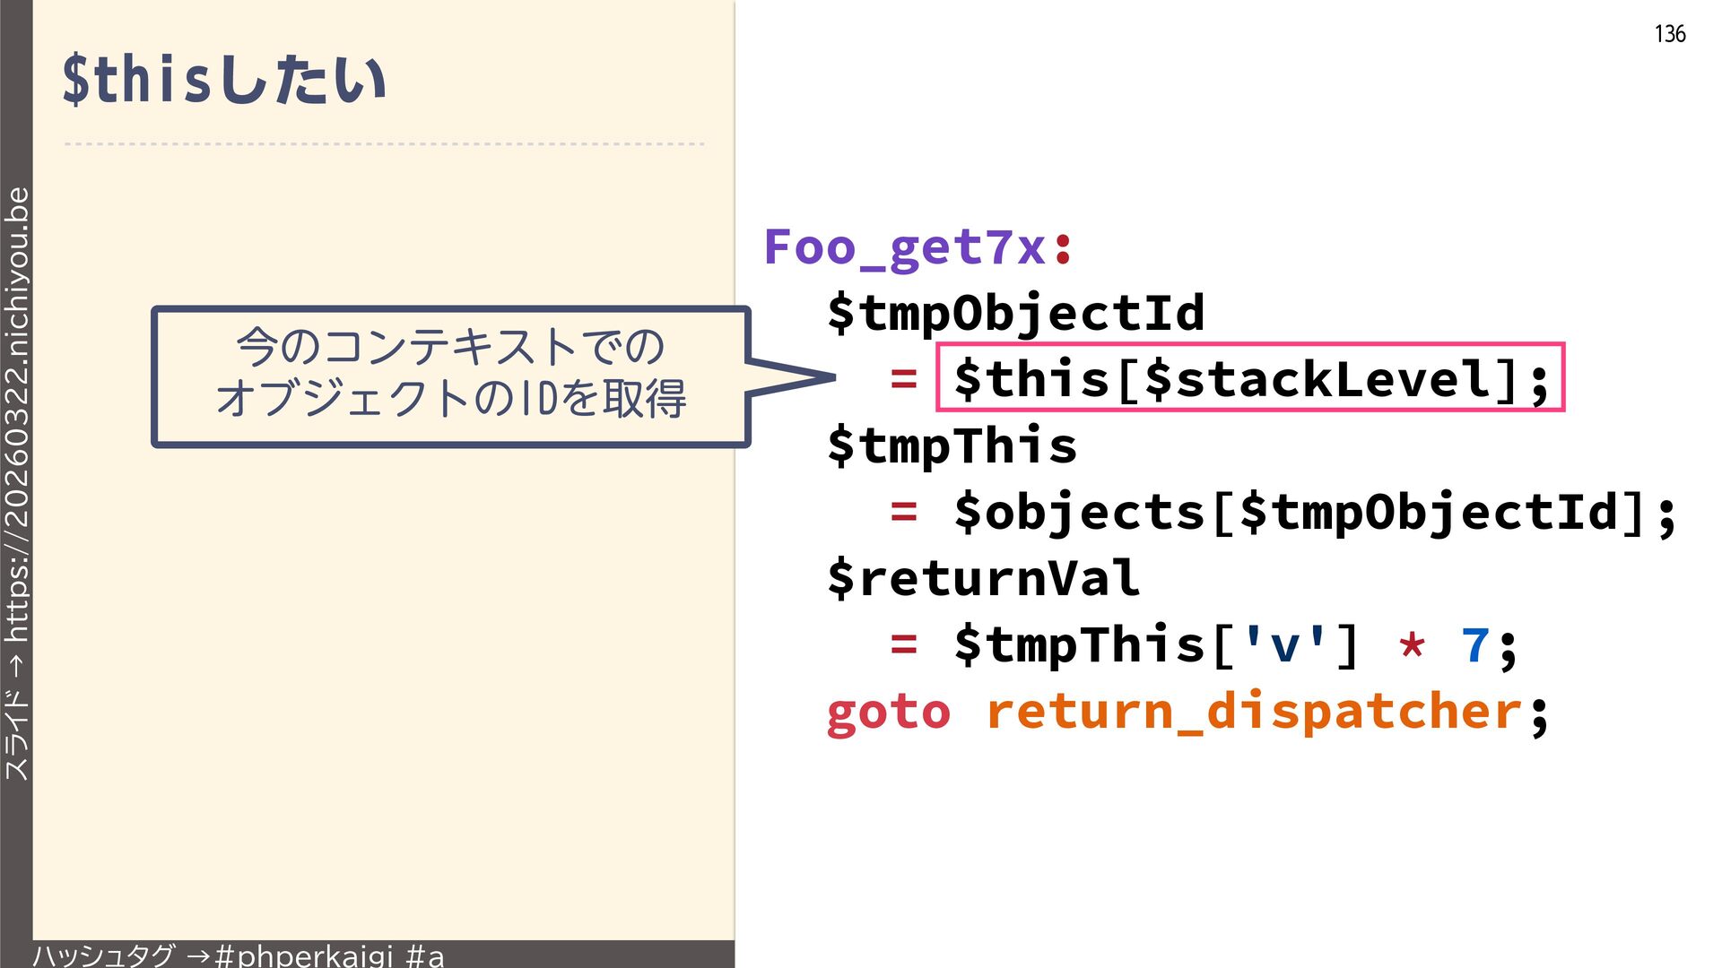Click the slide title "$thisしたい"
This screenshot has width=1722, height=968.
(224, 79)
